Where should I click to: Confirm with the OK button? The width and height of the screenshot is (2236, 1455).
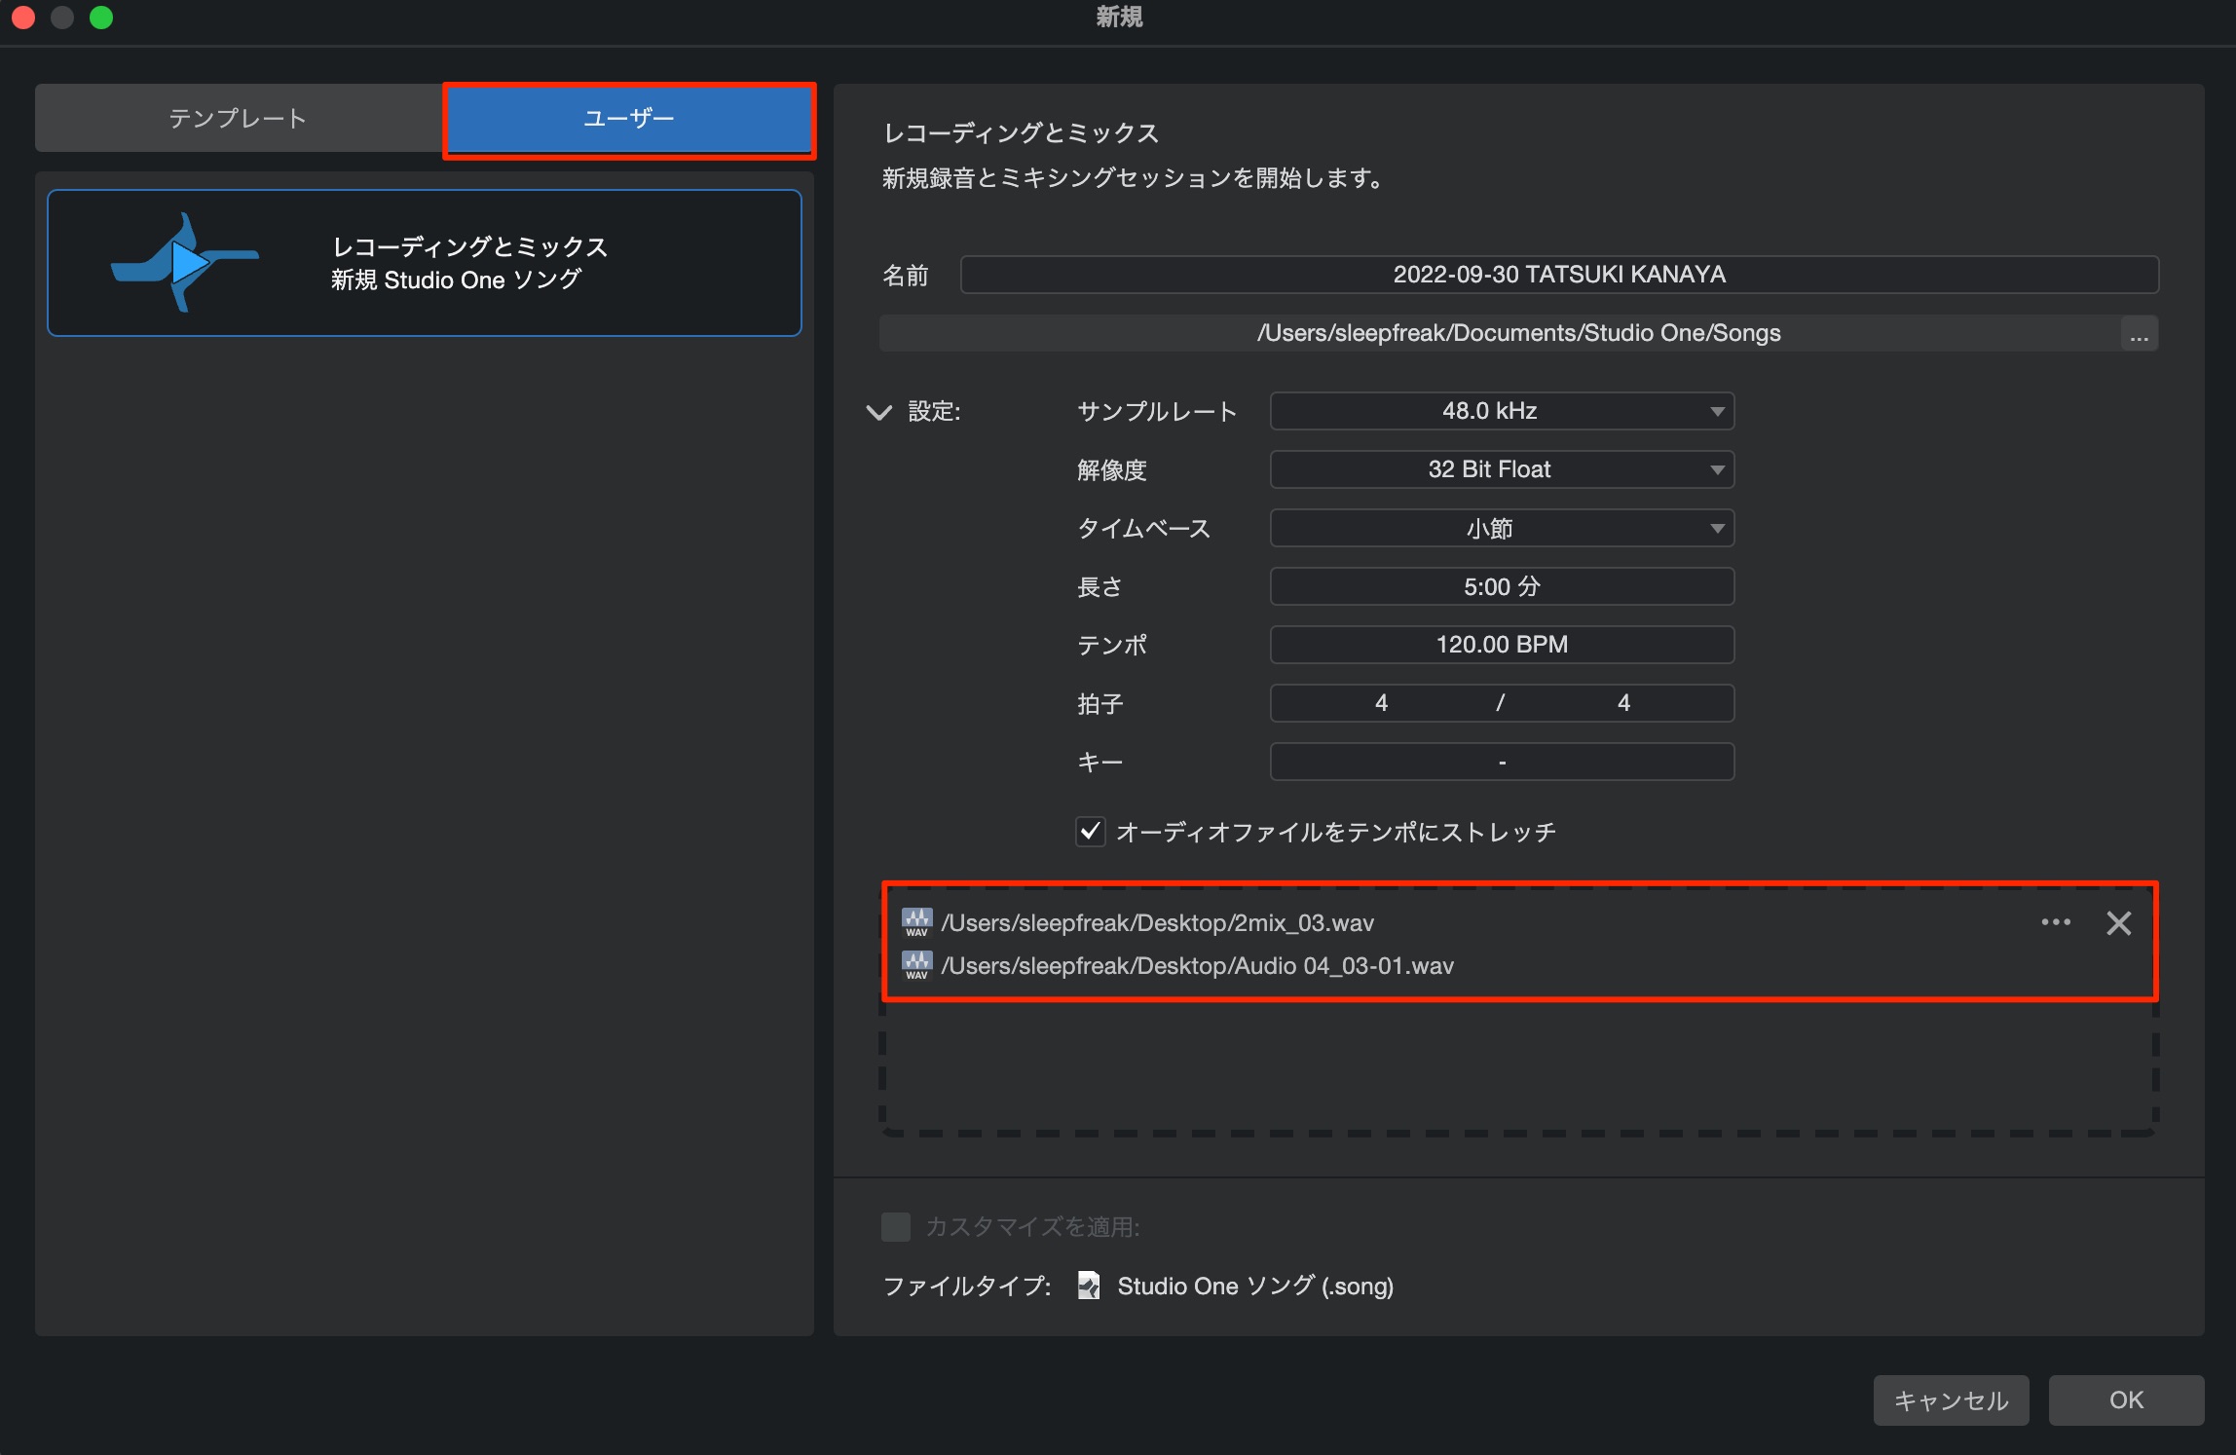coord(2126,1400)
